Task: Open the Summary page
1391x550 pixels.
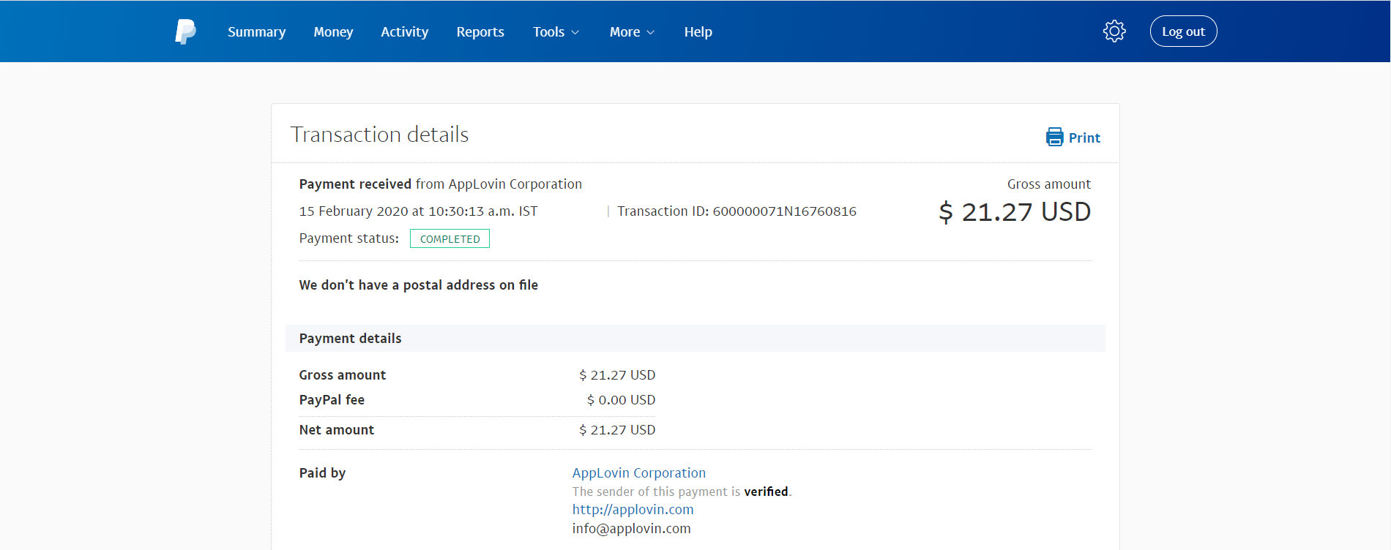Action: [256, 32]
